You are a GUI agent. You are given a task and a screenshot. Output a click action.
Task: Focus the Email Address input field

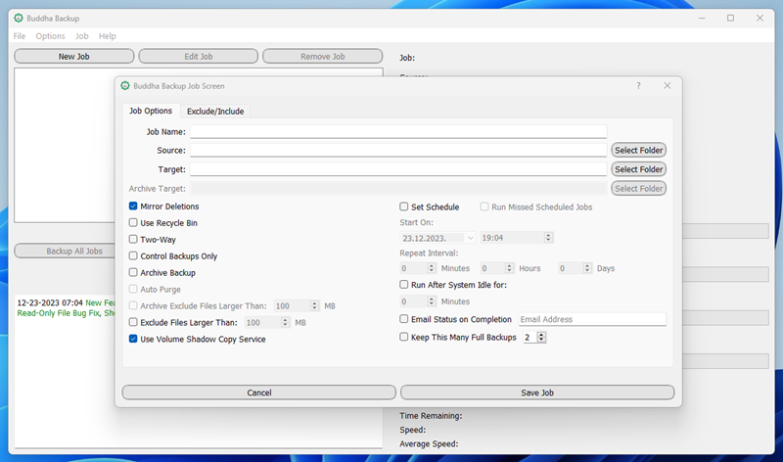click(591, 319)
